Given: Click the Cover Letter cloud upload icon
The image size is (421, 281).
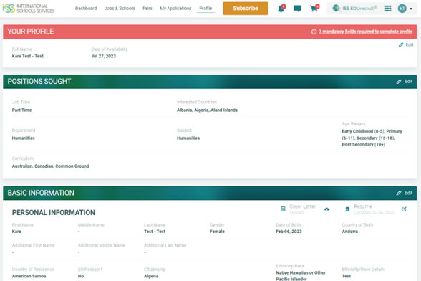Looking at the screenshot, I should [x=326, y=209].
